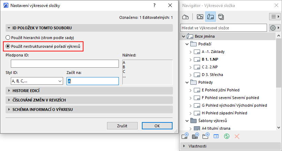Screen dimensions: 282x151
Task: Select the Layout Book icon
Action: 210,16
